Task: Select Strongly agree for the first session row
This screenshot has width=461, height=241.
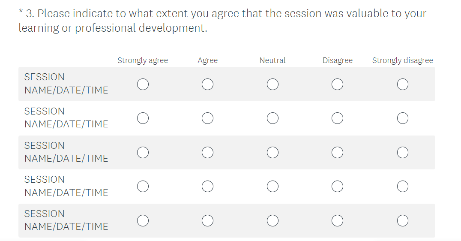Action: point(143,84)
